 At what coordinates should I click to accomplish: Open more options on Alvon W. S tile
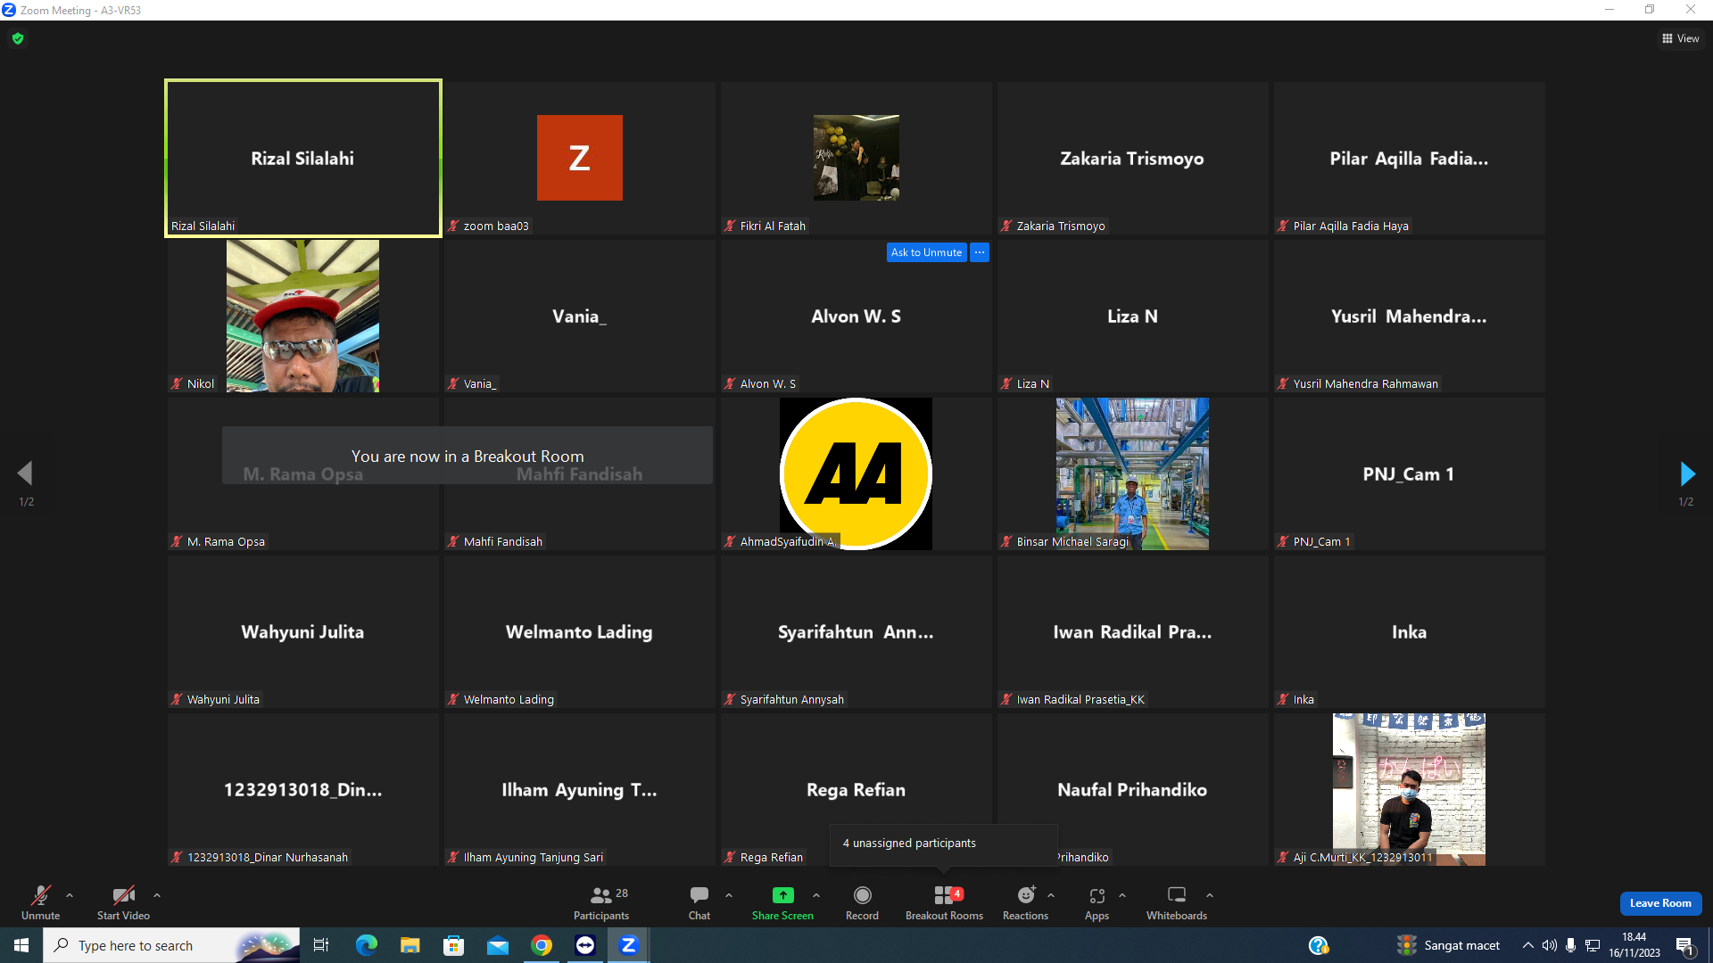click(980, 252)
